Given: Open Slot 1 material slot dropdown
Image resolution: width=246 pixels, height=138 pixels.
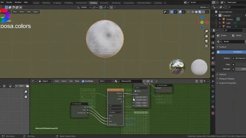Looking at the screenshot, I should coord(106,81).
